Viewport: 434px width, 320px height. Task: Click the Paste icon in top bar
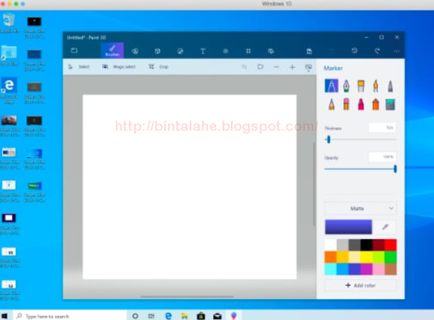tap(309, 51)
